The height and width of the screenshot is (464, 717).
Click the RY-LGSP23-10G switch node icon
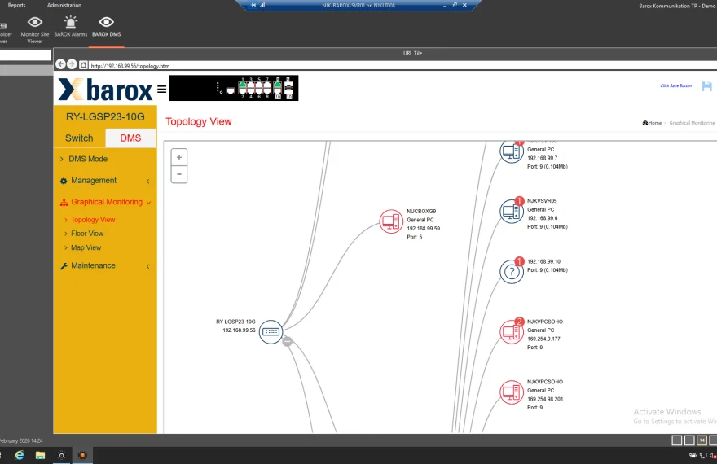tap(271, 331)
